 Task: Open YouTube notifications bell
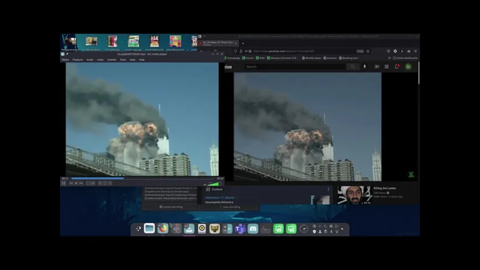(396, 67)
